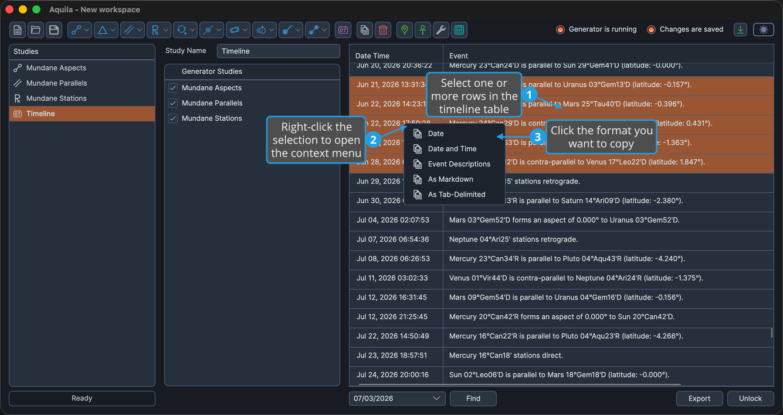Open the stopwatch speed study dropdown
The height and width of the screenshot is (415, 783).
click(x=265, y=30)
